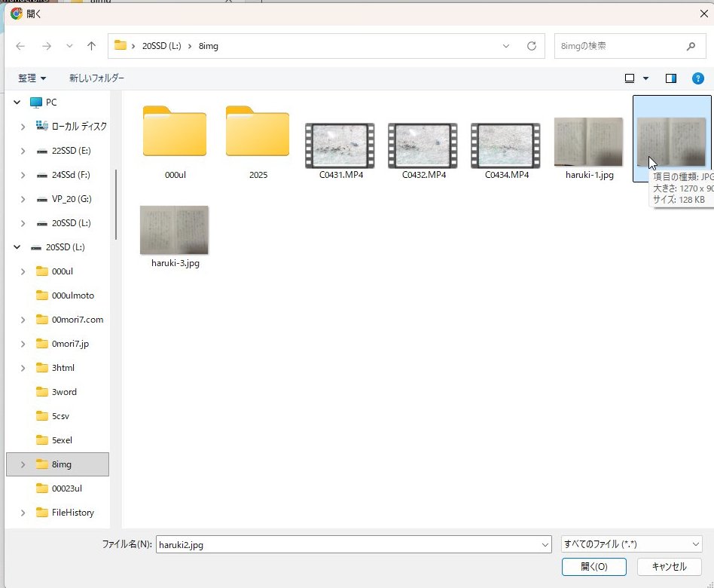The image size is (714, 588).
Task: Open the file type filter dropdown
Action: pos(631,544)
